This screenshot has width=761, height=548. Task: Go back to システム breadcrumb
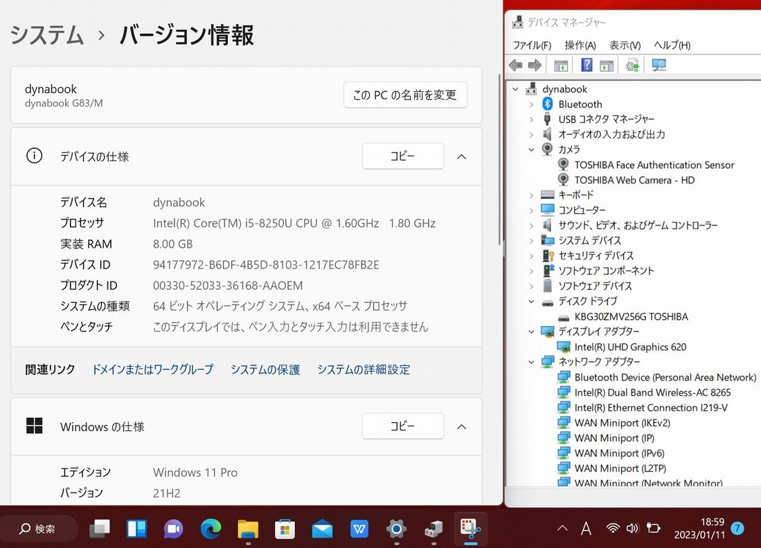pyautogui.click(x=47, y=35)
